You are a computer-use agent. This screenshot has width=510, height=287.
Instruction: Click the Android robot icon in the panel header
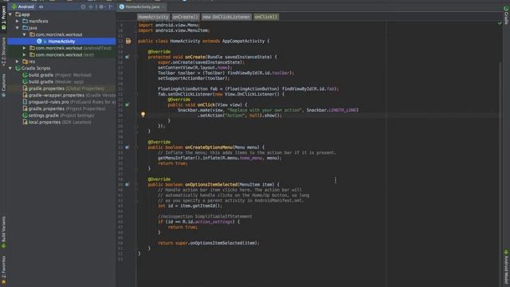(14, 6)
